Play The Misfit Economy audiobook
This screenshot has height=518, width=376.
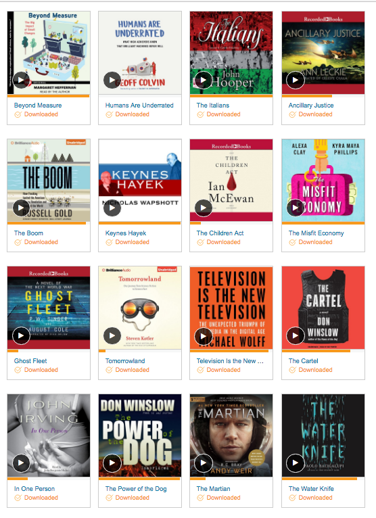point(295,208)
